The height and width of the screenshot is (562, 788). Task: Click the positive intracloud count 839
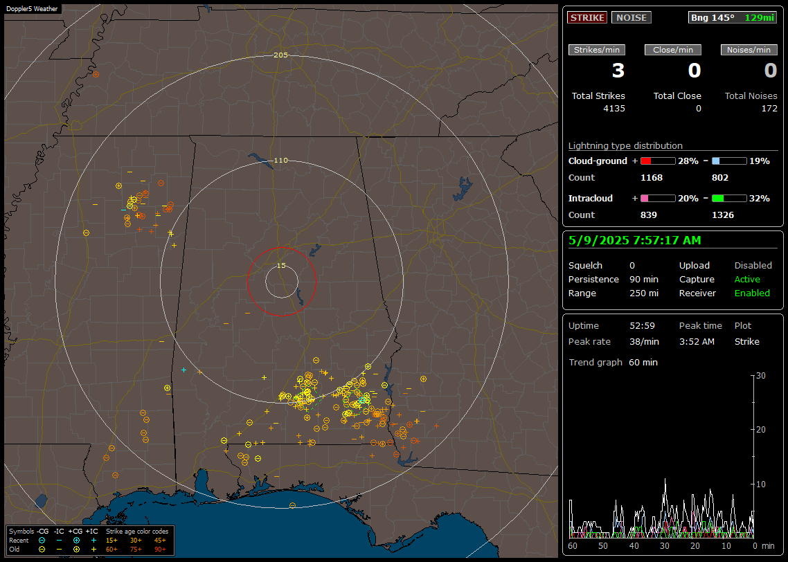pos(649,215)
